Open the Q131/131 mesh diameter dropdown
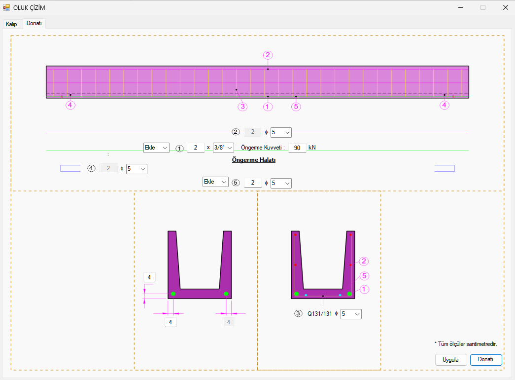 pos(351,314)
